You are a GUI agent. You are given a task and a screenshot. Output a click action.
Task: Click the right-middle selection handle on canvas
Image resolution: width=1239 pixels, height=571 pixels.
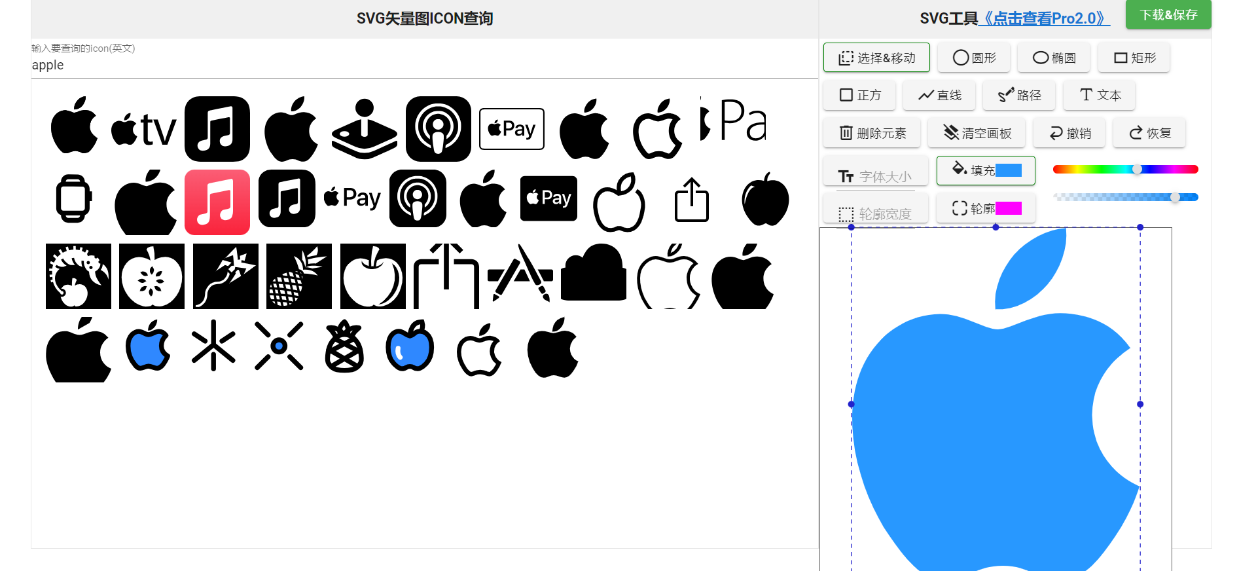(1140, 404)
